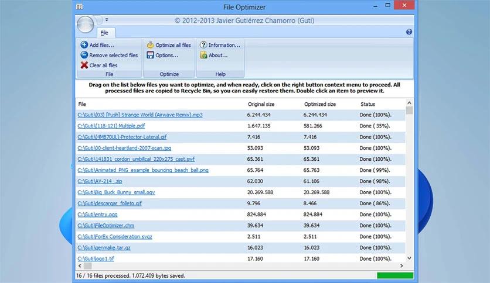
Task: Click the Options floppy disk icon
Action: 150,55
